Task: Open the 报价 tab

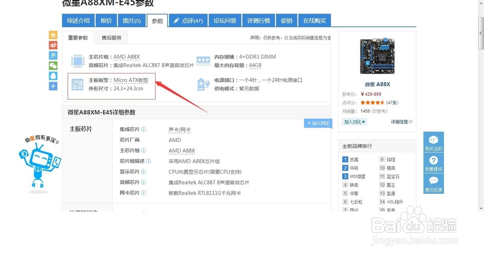Action: pos(106,21)
